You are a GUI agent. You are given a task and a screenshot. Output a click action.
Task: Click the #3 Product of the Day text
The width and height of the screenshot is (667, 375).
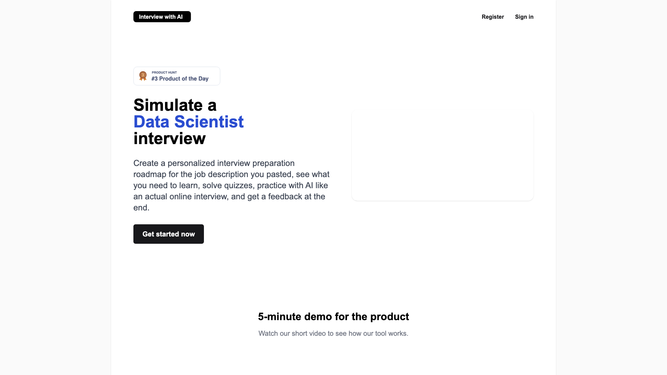pyautogui.click(x=180, y=79)
